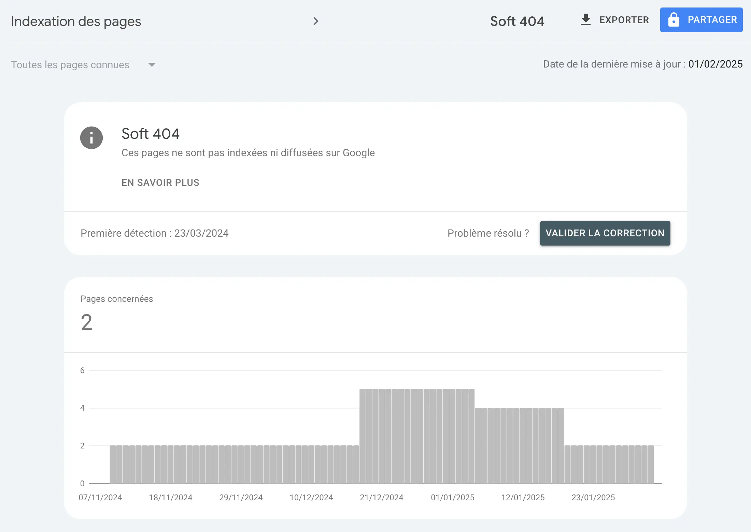The width and height of the screenshot is (751, 532).
Task: Click the last update date 01/02/2025
Action: click(715, 64)
